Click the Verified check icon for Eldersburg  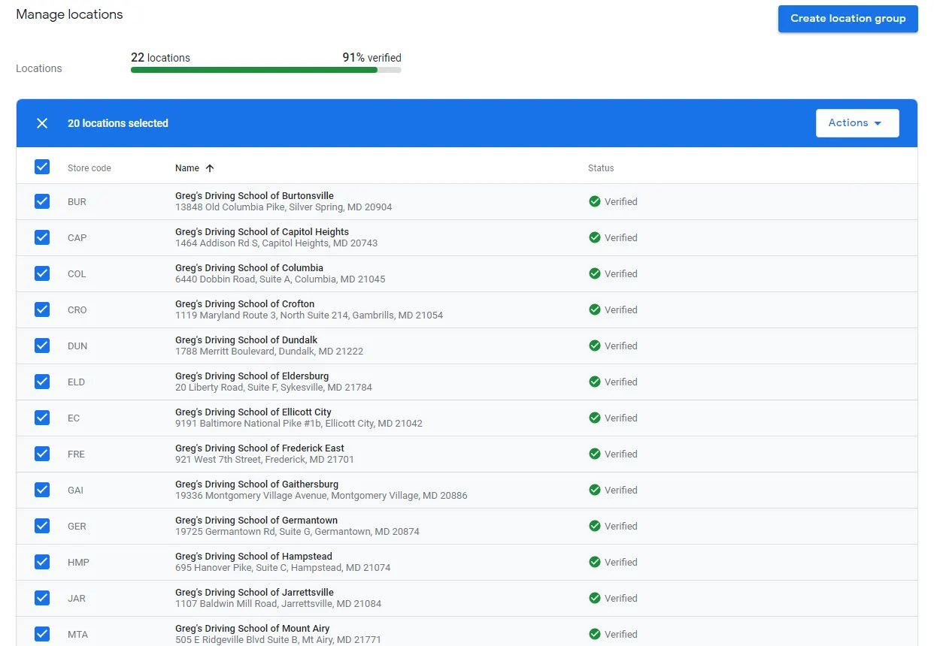[594, 382]
